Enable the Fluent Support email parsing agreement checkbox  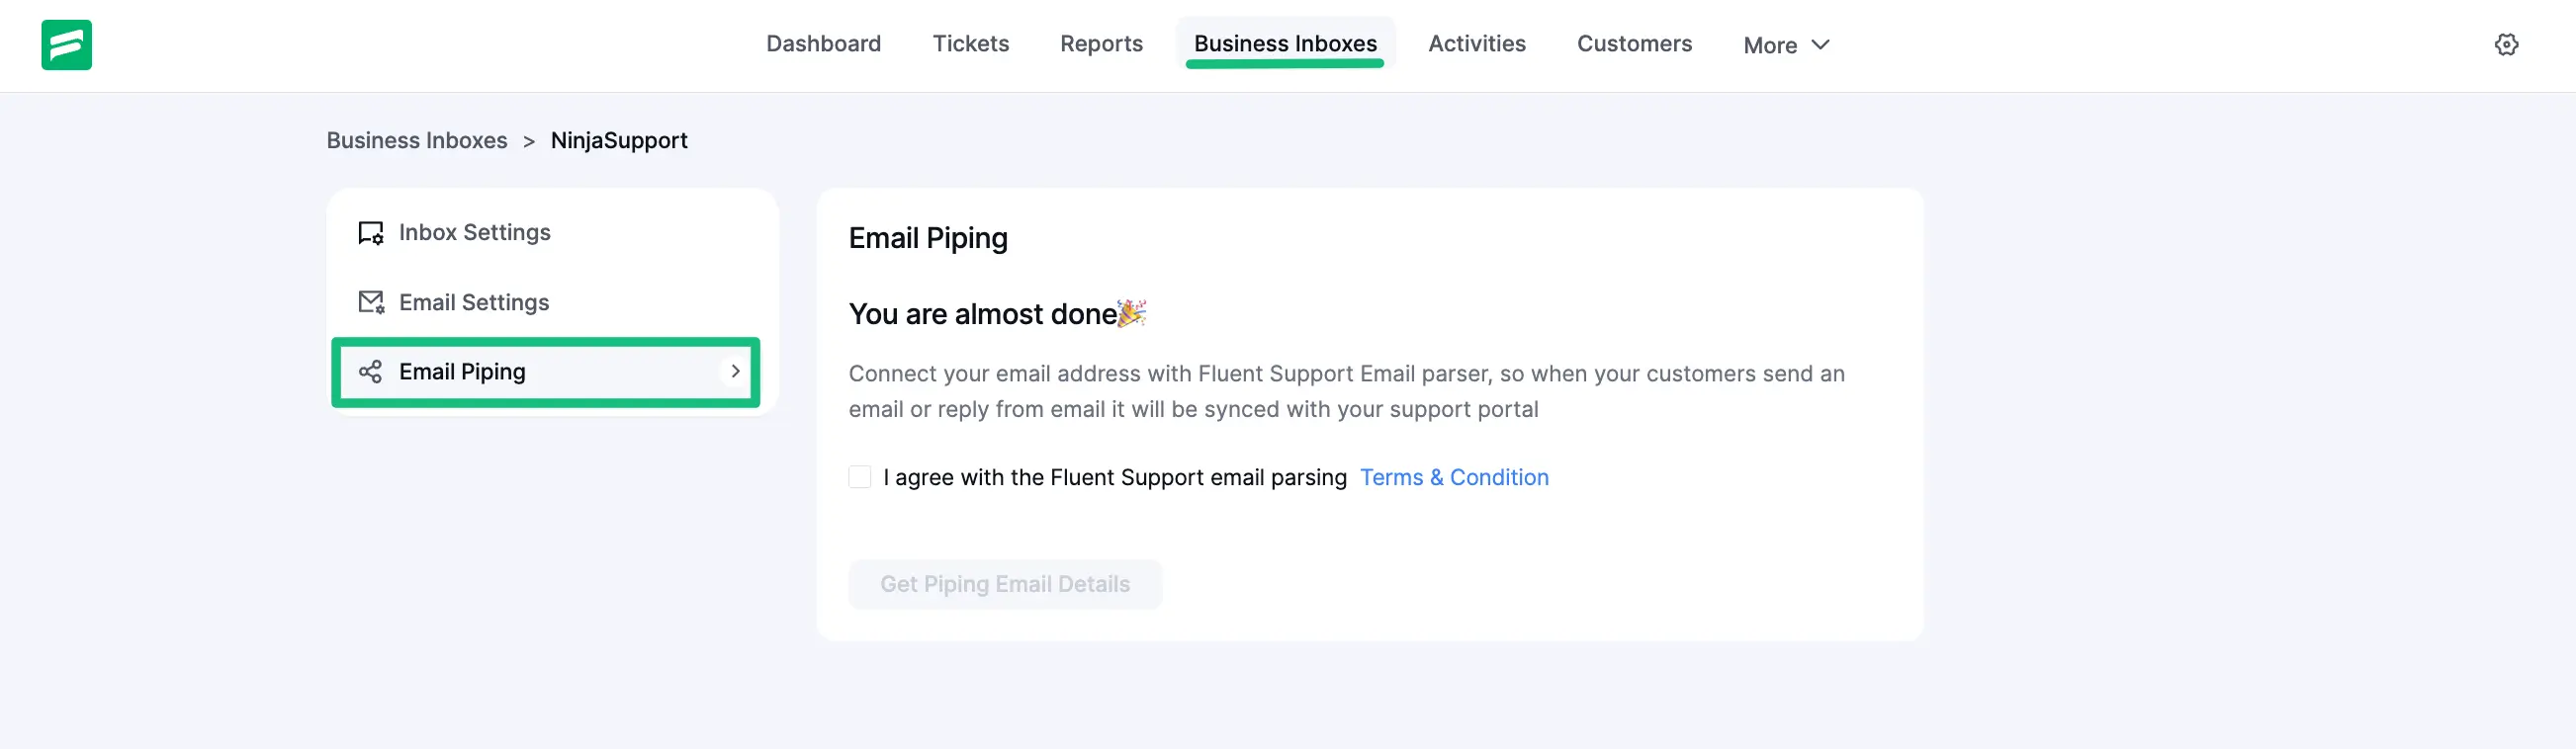click(x=860, y=476)
